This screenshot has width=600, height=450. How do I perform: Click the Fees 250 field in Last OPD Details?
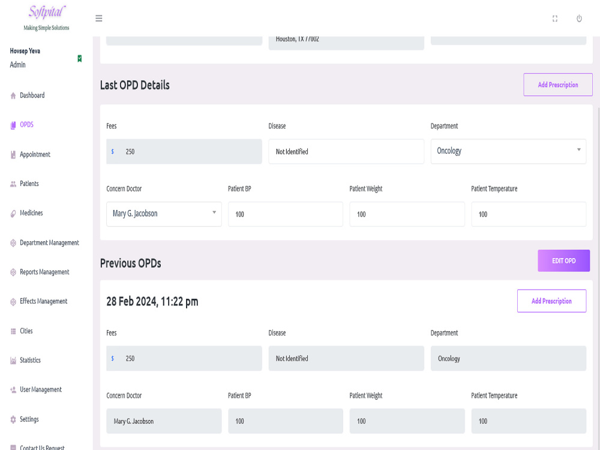tap(184, 152)
